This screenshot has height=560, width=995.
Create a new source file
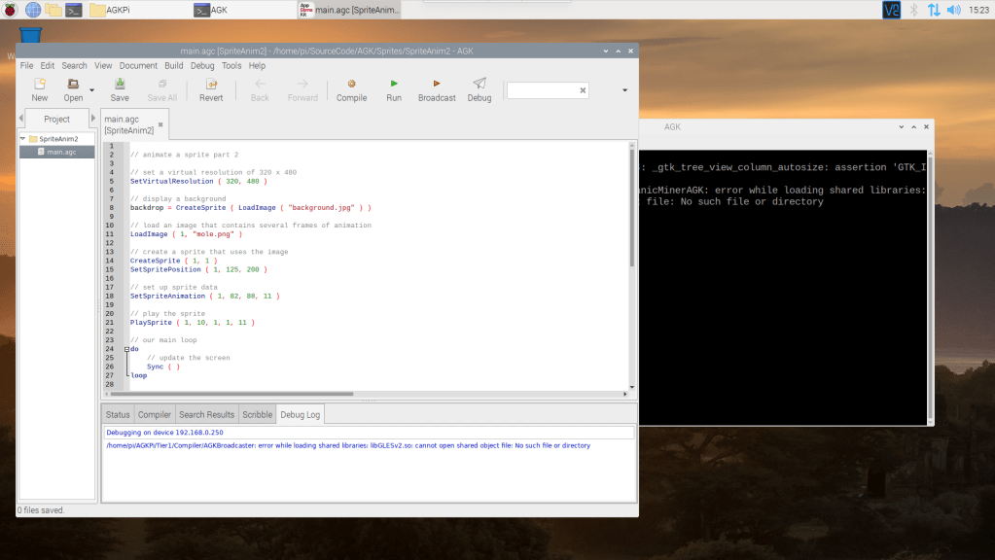(x=39, y=90)
